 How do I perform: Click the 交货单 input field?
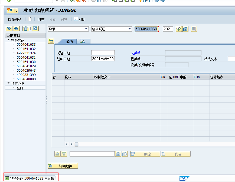183,53
